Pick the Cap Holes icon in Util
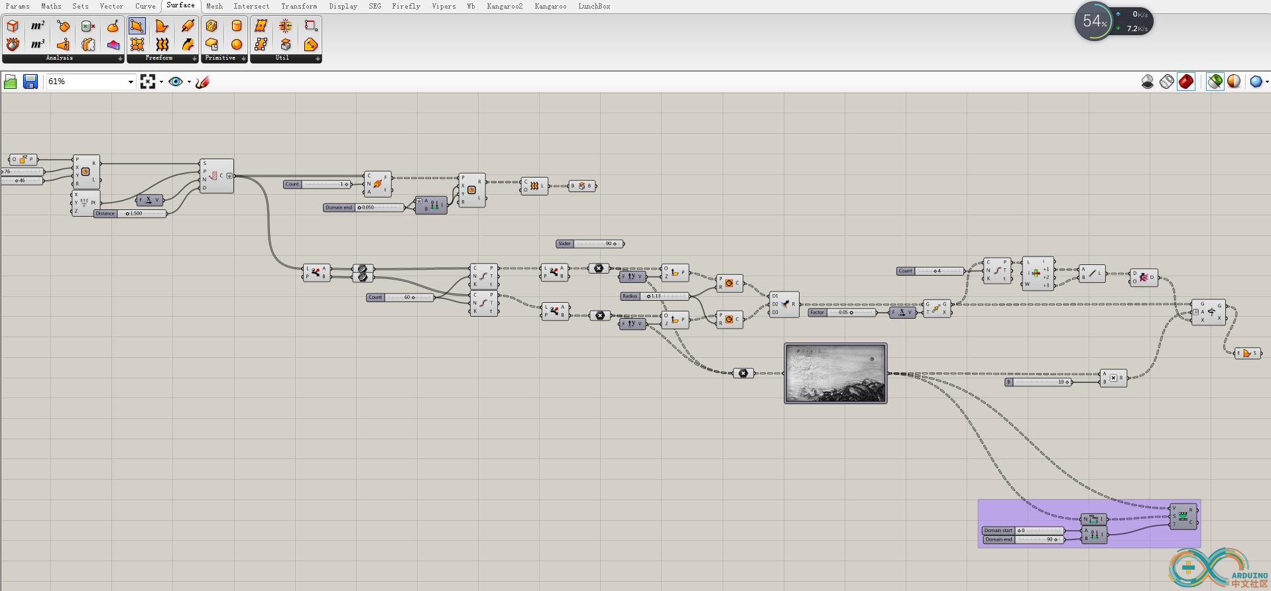This screenshot has height=591, width=1271. point(286,44)
